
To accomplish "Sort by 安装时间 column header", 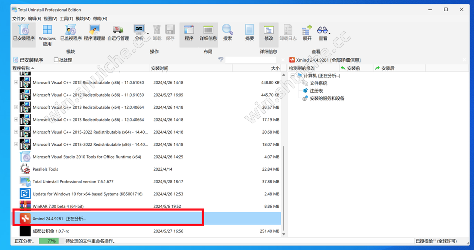I will 191,68.
